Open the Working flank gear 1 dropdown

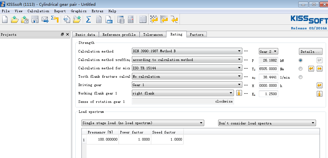click(x=183, y=93)
